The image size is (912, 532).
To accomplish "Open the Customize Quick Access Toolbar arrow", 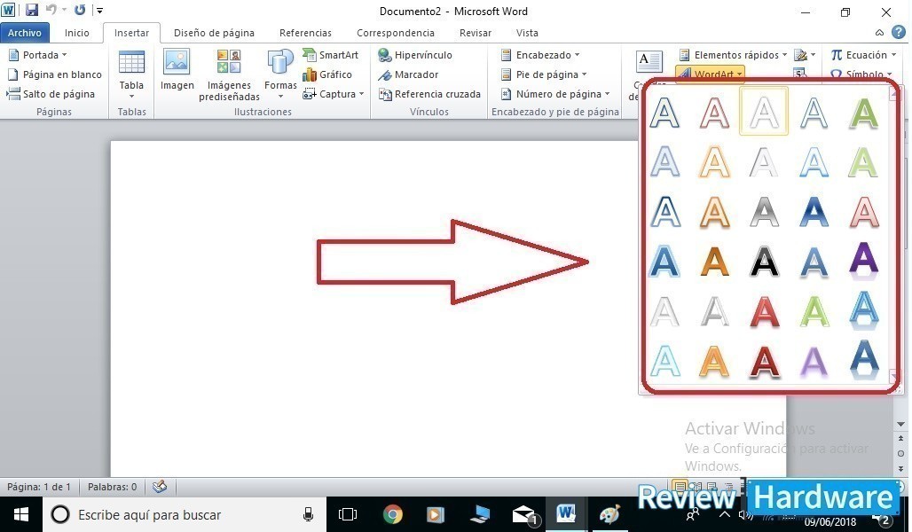I will click(x=100, y=11).
